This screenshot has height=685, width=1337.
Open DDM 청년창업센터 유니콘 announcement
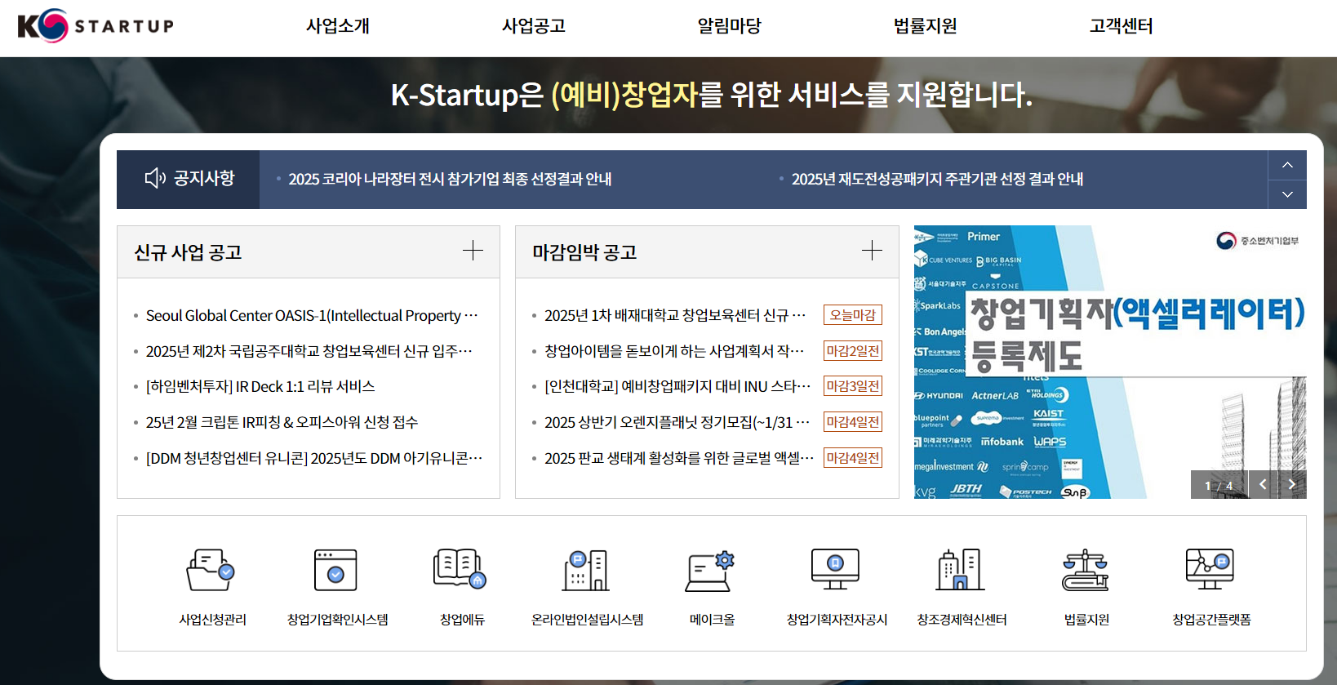(314, 458)
